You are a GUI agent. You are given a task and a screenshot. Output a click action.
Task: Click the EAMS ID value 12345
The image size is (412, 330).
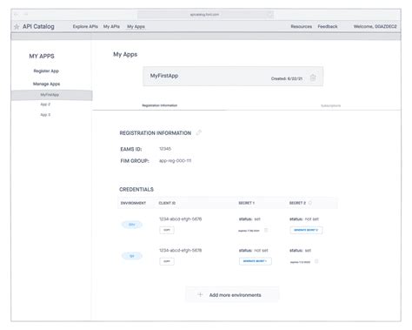[x=165, y=149]
